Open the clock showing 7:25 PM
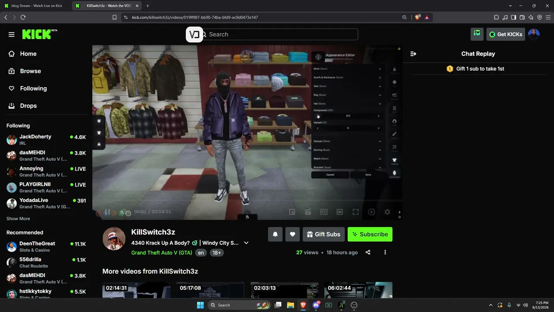554x312 pixels. [x=542, y=305]
